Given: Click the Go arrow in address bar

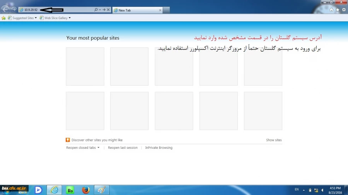Looking at the screenshot, I should pyautogui.click(x=104, y=10).
